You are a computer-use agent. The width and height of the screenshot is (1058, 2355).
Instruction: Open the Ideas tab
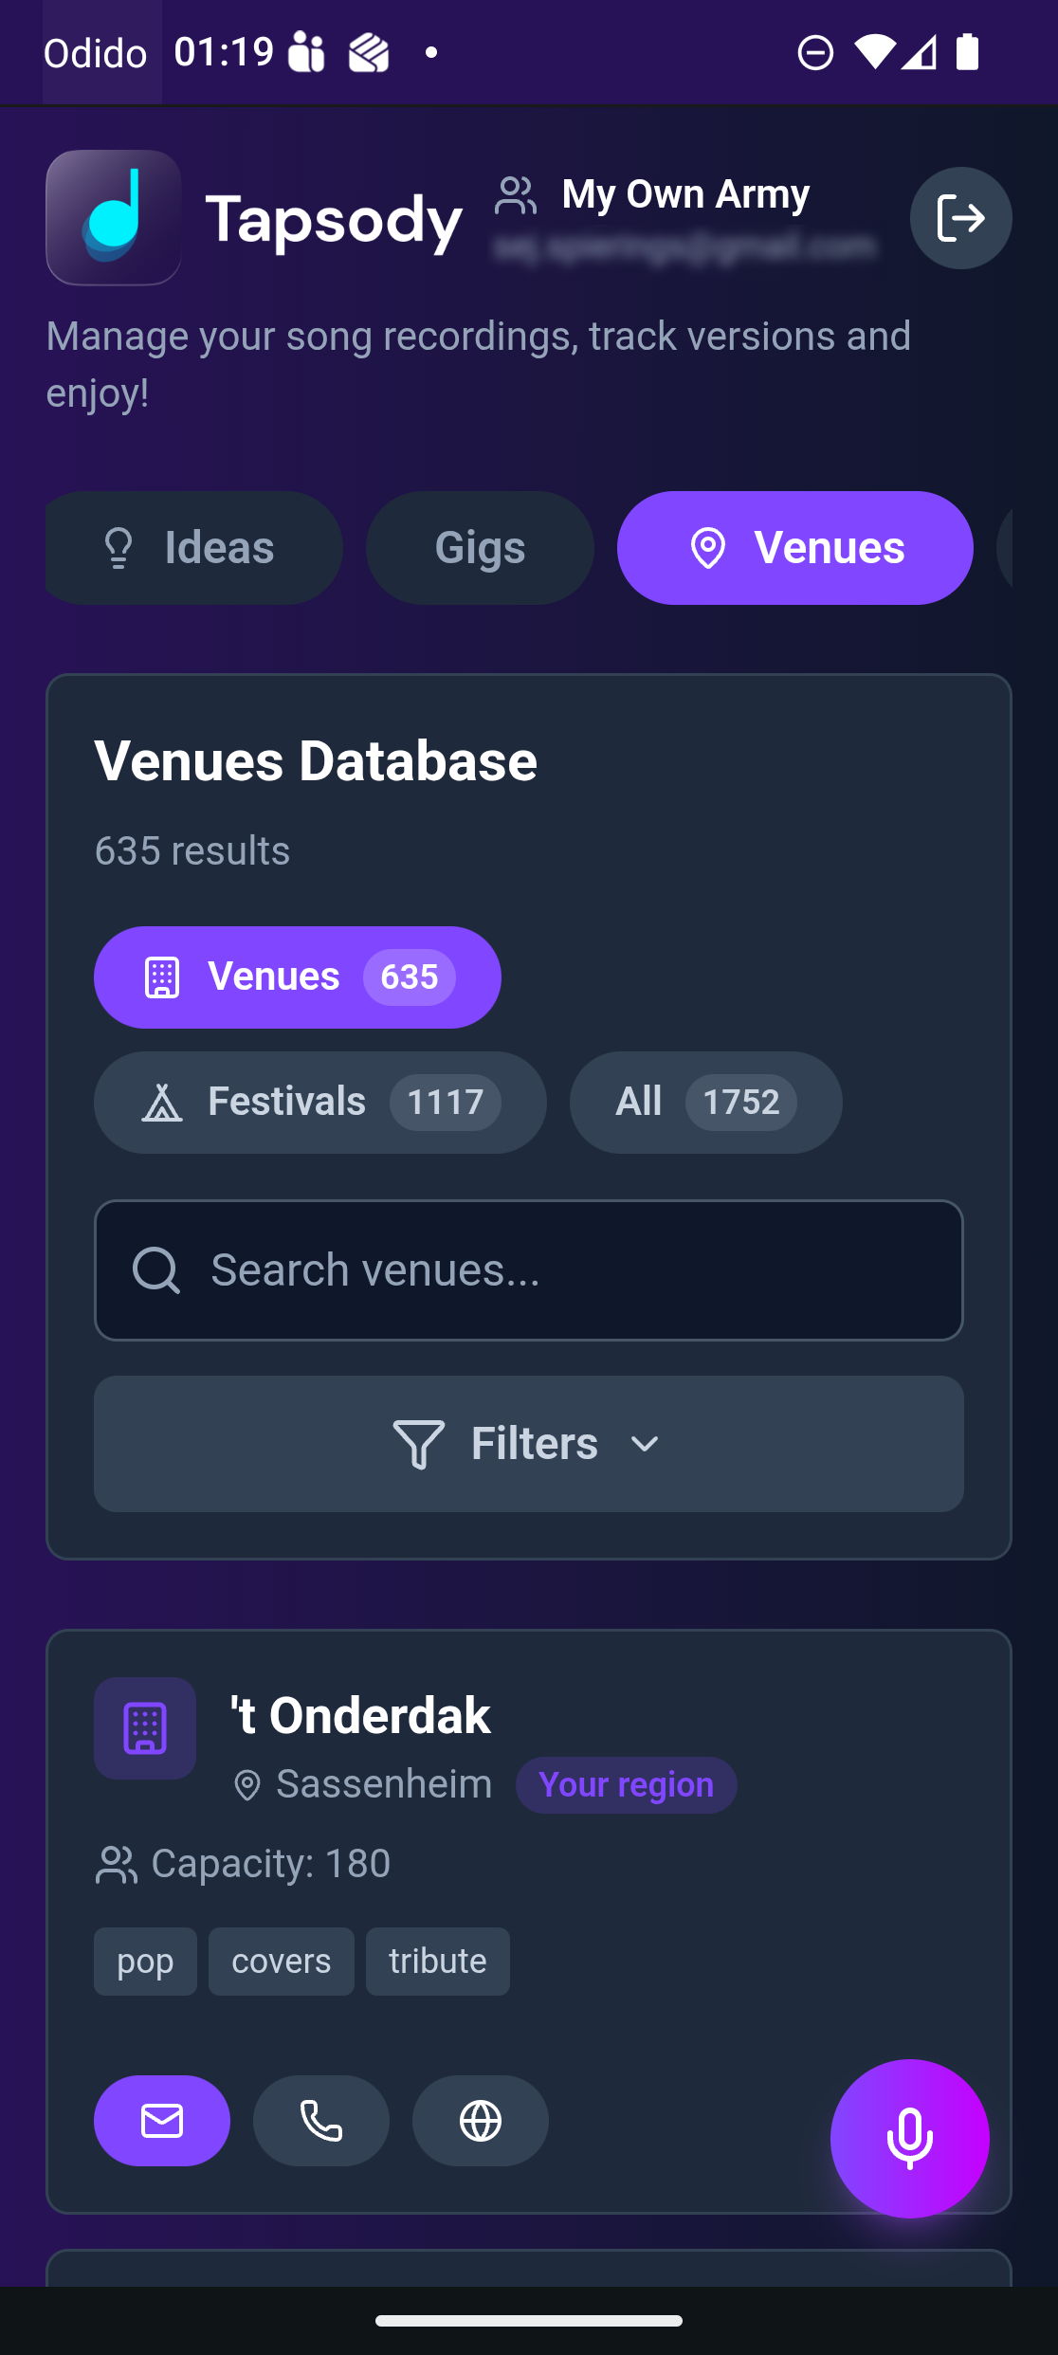[194, 548]
